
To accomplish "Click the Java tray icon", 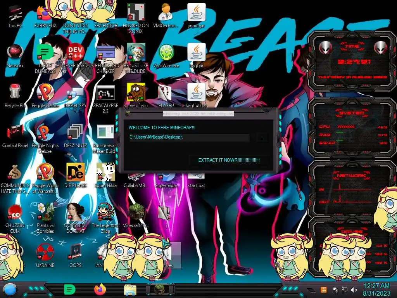I will pos(324,289).
